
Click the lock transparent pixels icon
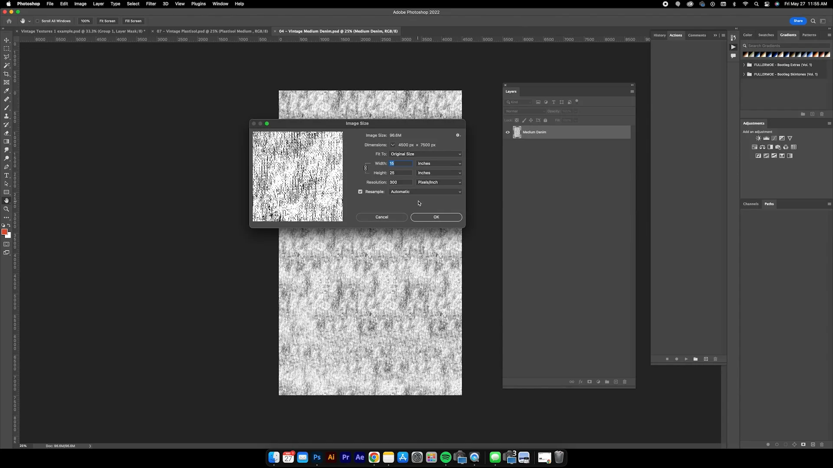(517, 120)
